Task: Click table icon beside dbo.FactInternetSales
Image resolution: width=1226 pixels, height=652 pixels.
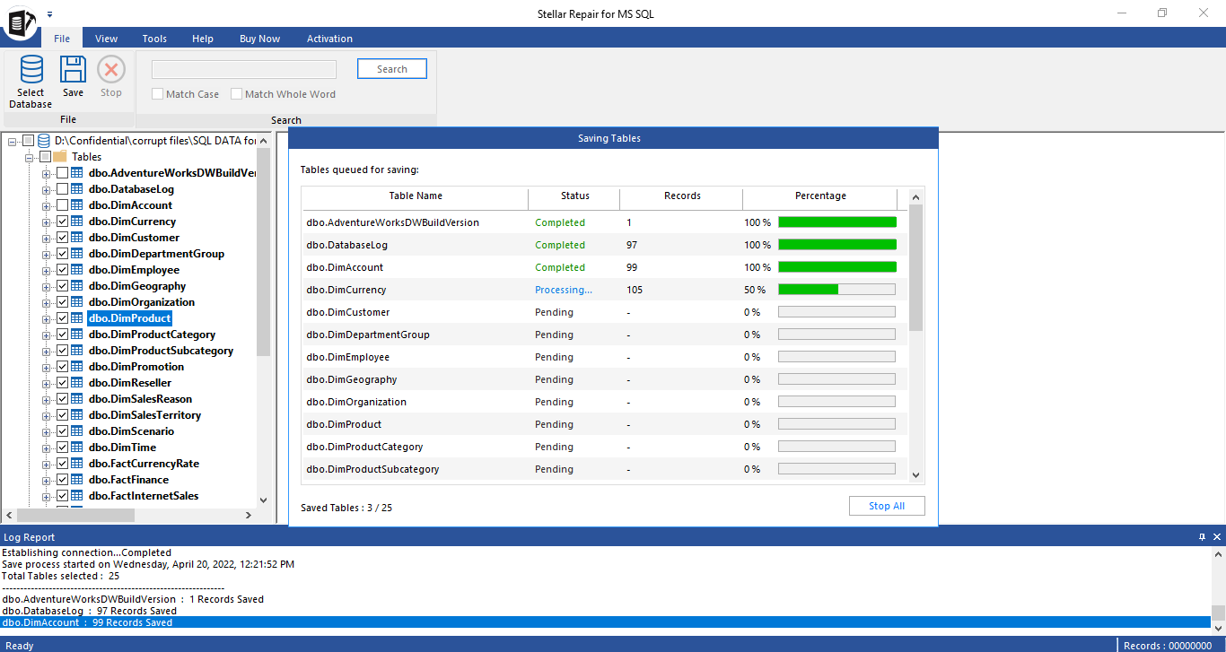Action: [x=77, y=496]
